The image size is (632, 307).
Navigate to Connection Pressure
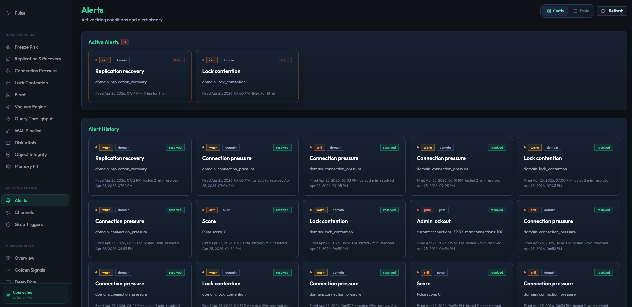(x=36, y=71)
